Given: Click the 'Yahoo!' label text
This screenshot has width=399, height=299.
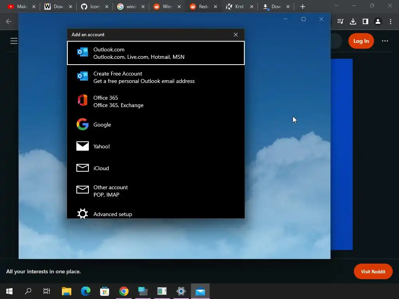Looking at the screenshot, I should click(102, 146).
